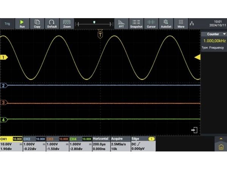Click the memory position bar marker
Screen dimensions: 227x170
point(94,22)
